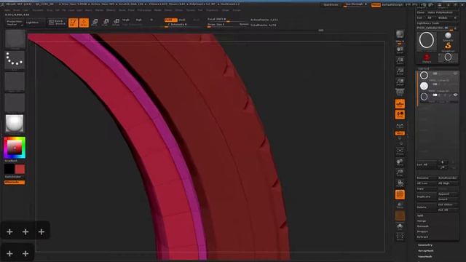Switch to Zsub sculpt mode

tap(182, 20)
